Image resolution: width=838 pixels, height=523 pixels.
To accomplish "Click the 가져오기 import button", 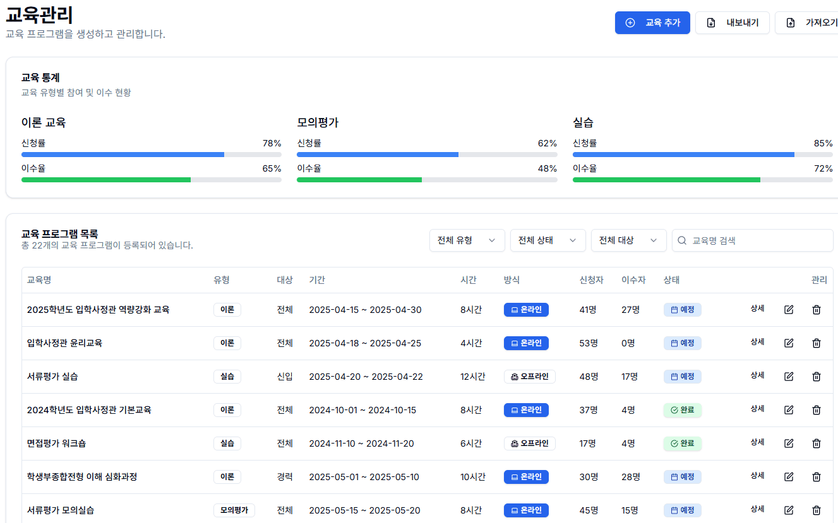I will tap(808, 23).
